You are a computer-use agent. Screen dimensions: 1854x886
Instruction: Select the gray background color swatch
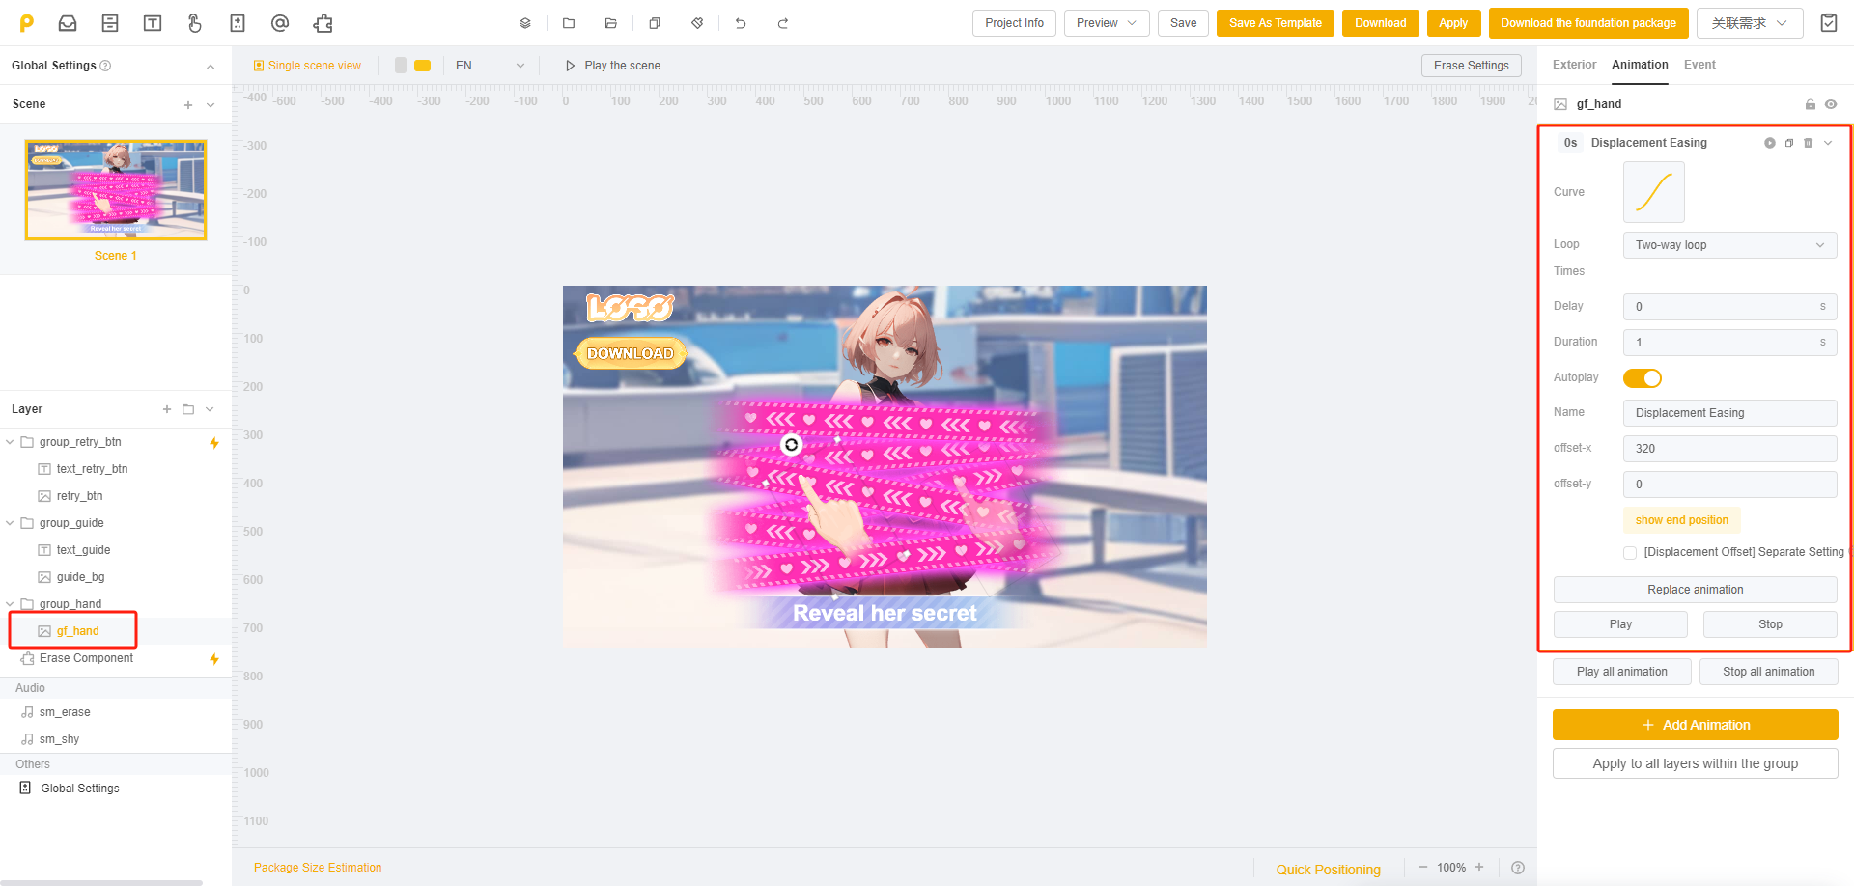(401, 66)
